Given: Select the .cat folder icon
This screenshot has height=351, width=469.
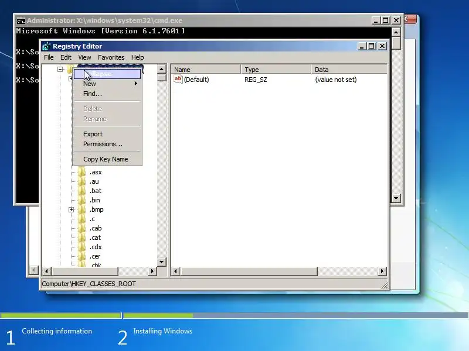Looking at the screenshot, I should click(x=82, y=238).
